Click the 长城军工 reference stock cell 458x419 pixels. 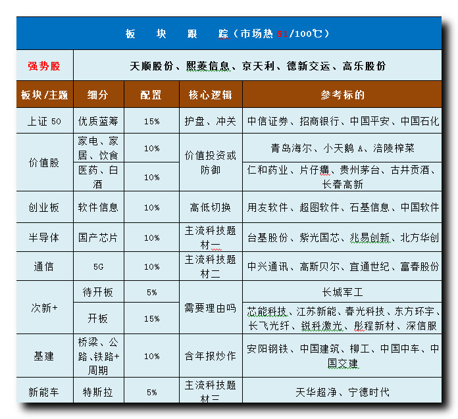tap(342, 292)
